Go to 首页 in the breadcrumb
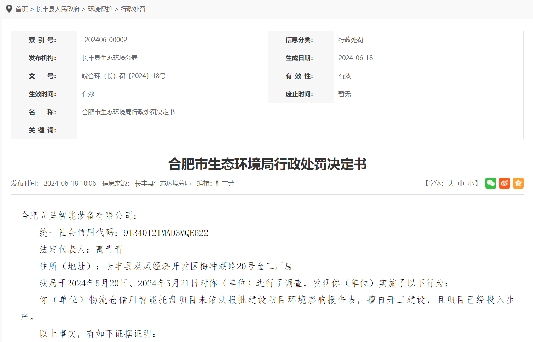 click(x=22, y=9)
